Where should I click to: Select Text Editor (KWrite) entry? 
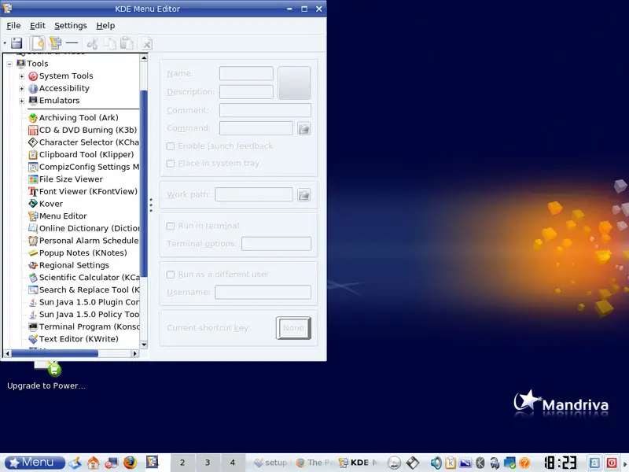pos(73,339)
